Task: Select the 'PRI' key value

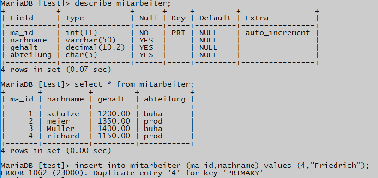Action: (x=179, y=33)
